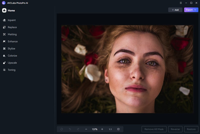Open the hamburger menu in title bar
Image resolution: width=200 pixels, height=134 pixels.
pos(181,3)
